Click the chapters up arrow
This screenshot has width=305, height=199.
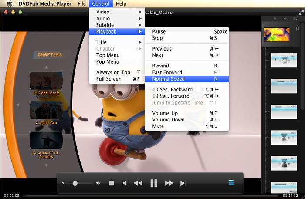click(x=46, y=67)
